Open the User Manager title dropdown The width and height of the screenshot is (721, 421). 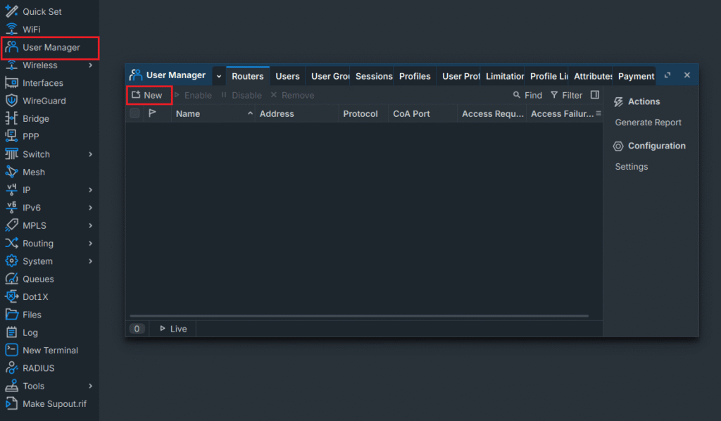click(x=219, y=76)
